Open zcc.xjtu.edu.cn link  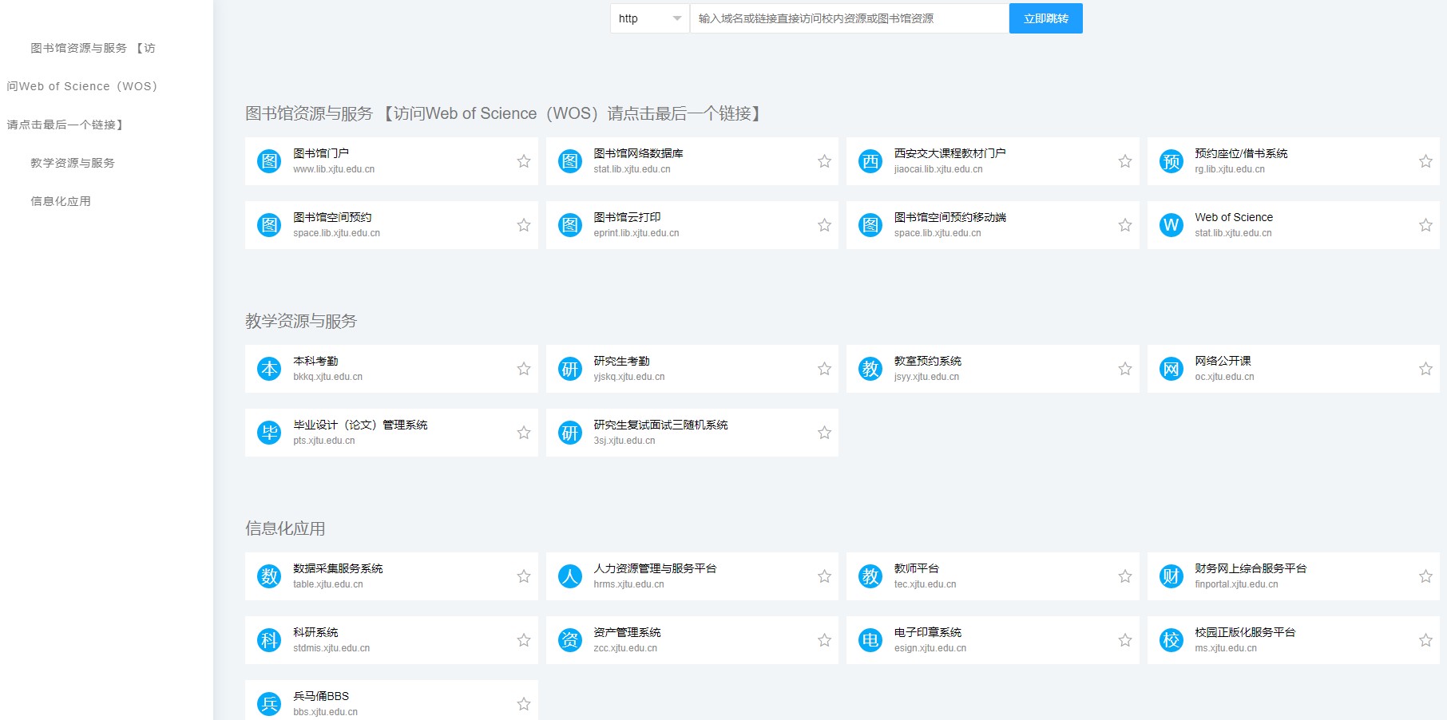click(625, 648)
